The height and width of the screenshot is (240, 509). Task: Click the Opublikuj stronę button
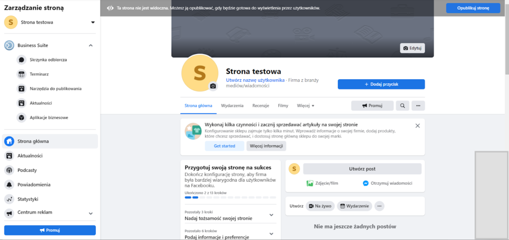coord(473,8)
